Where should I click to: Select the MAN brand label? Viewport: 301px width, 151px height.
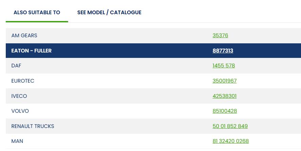coord(17,141)
